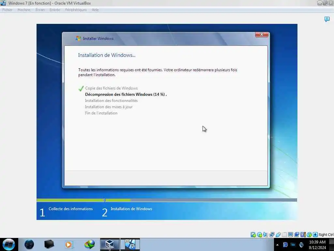Image resolution: width=334 pixels, height=251 pixels.
Task: Click the Installation de Windows progress bar
Action: coord(201,200)
